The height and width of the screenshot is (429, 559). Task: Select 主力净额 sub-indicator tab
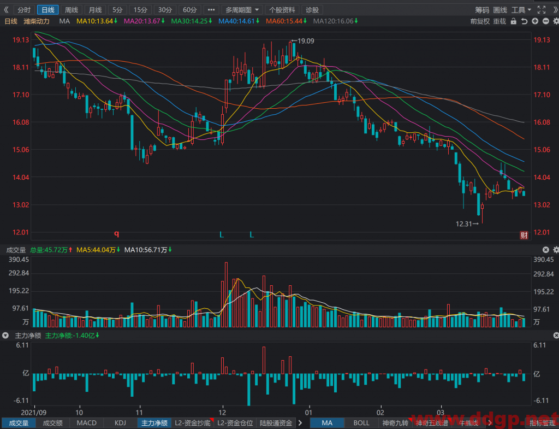tap(154, 423)
